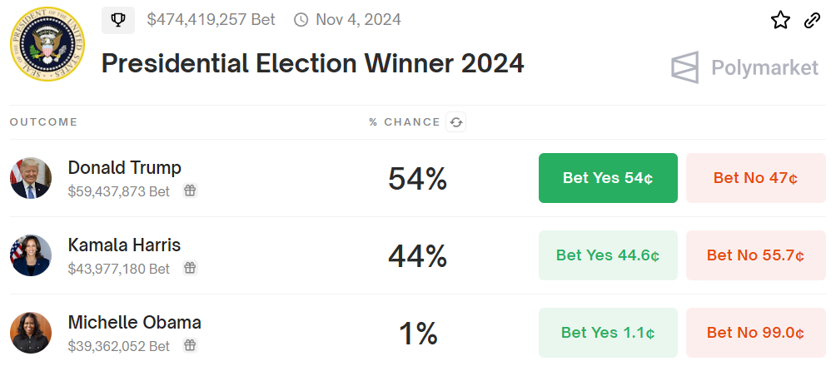Favorite this market with the star icon
Screen dimensions: 836x386
click(780, 20)
